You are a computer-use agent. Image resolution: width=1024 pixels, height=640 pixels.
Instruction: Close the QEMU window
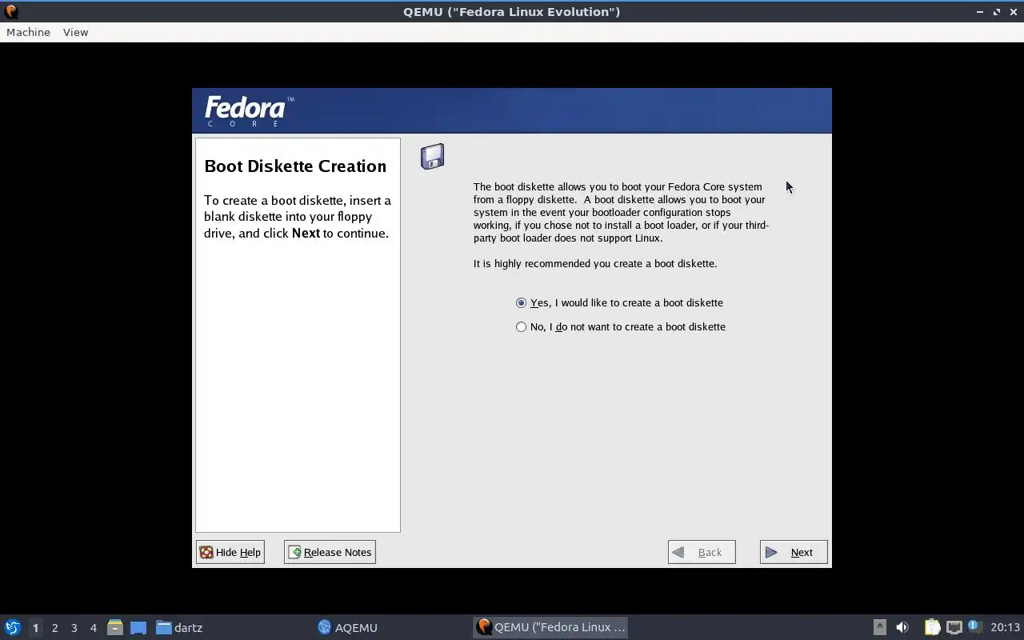pyautogui.click(x=1014, y=12)
